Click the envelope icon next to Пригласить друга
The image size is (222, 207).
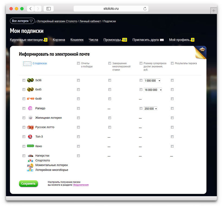tap(162, 40)
